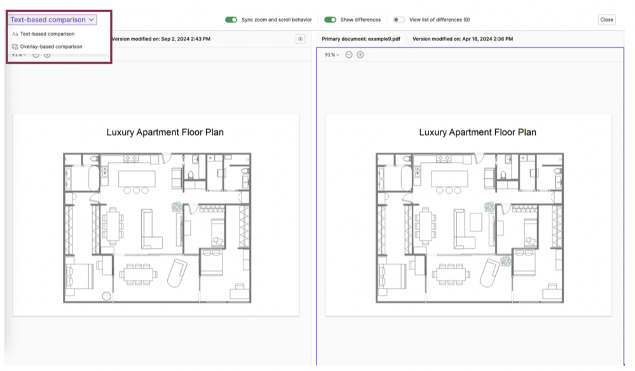The width and height of the screenshot is (635, 371).
Task: Click the circular icon in left pane header
Action: pyautogui.click(x=301, y=39)
